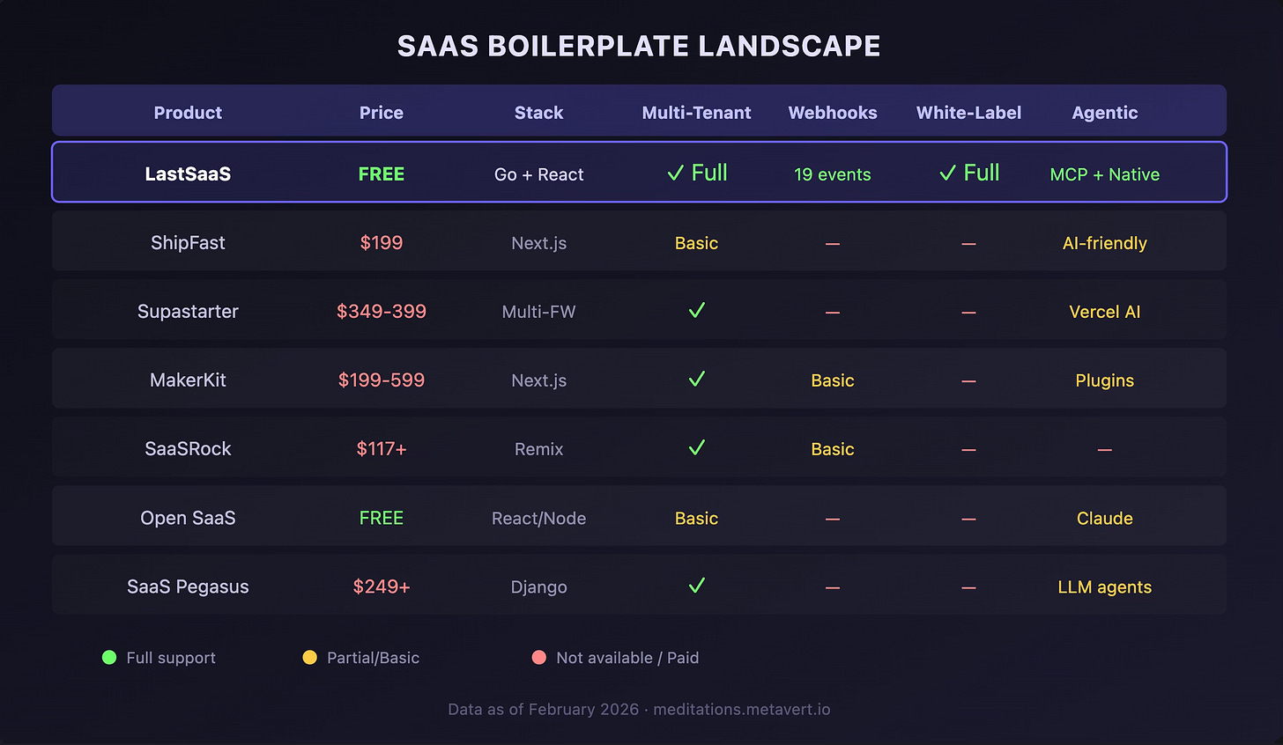This screenshot has width=1283, height=745.
Task: Click the SaaSRock Multi-Tenant checkmark
Action: (x=696, y=447)
